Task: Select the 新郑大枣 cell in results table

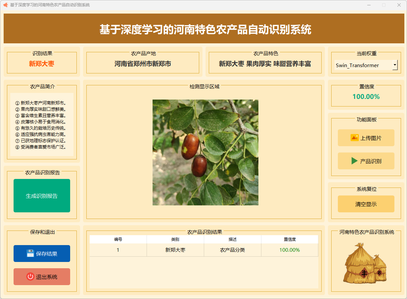Action: (175, 250)
